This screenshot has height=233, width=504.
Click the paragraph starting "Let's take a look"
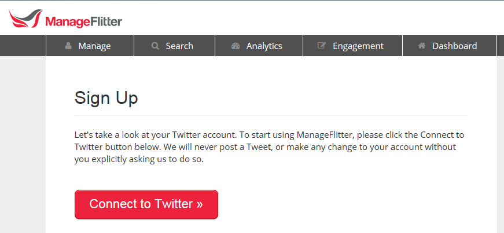coord(269,147)
